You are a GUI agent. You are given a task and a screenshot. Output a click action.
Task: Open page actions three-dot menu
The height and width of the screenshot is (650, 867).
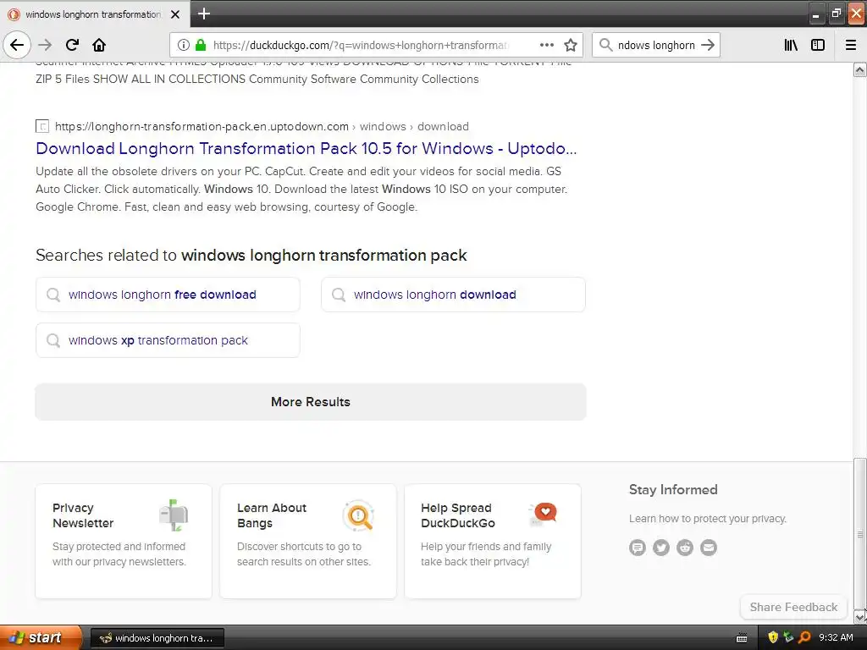click(x=546, y=45)
